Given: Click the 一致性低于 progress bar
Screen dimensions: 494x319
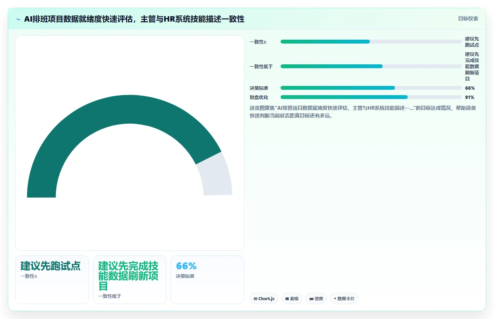Looking at the screenshot, I should click(x=371, y=66).
